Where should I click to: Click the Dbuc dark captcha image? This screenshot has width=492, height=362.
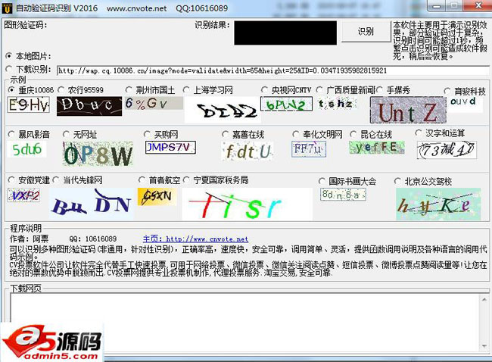pos(89,106)
